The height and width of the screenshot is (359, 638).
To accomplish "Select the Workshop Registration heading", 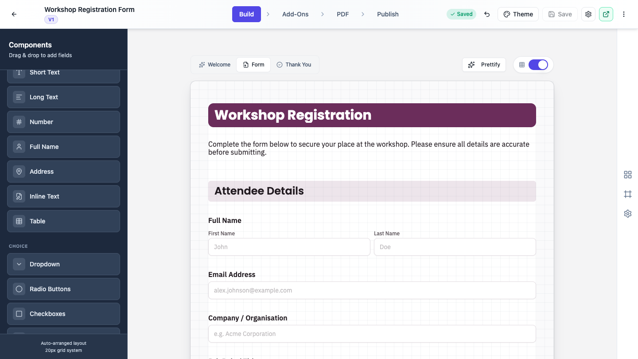I will click(372, 115).
